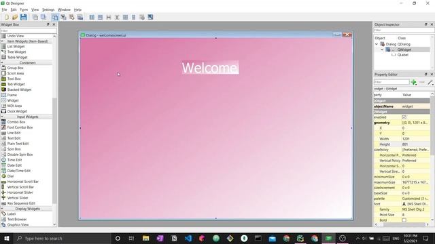Image resolution: width=435 pixels, height=244 pixels.
Task: Select Combo Box in Widget Box
Action: coord(16,122)
